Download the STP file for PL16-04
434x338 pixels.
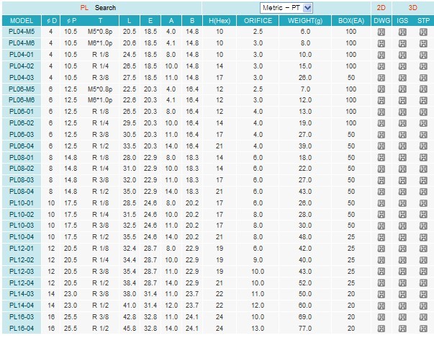click(x=422, y=327)
